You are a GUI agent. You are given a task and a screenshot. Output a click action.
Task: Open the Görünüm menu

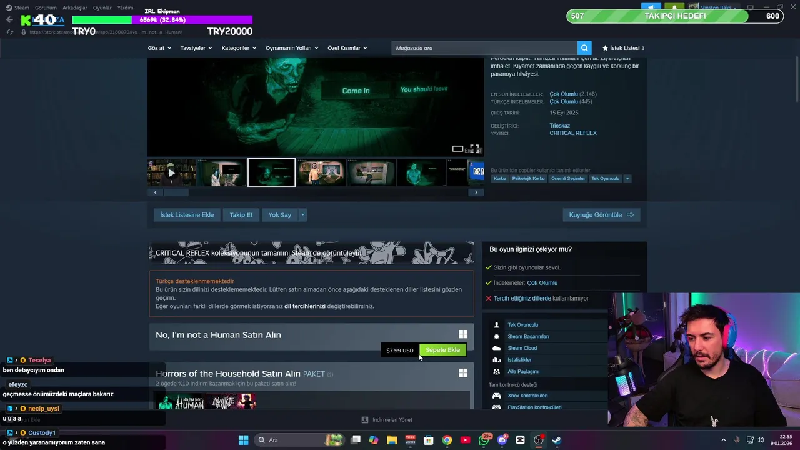coord(46,8)
